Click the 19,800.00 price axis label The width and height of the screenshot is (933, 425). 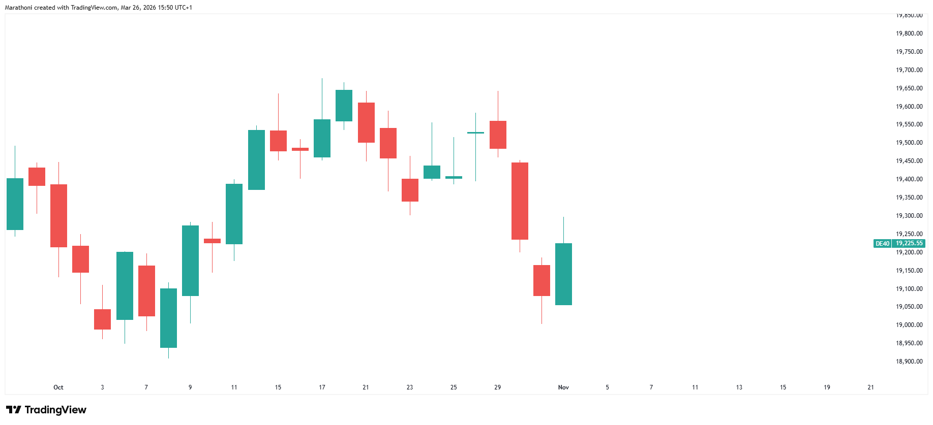click(x=909, y=34)
